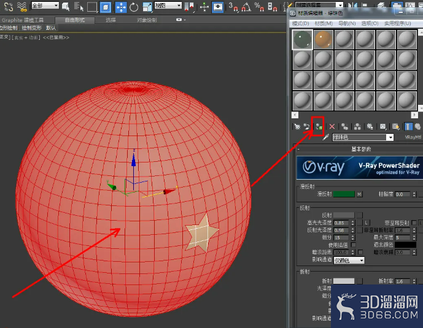Click Put Material to Scene icon
Screen dimensions: 423x328
point(307,126)
